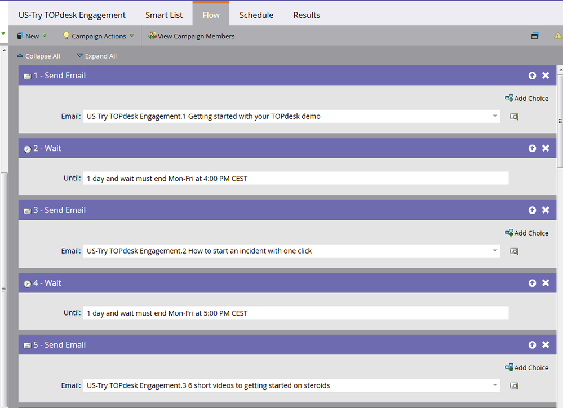Click the window restore icon in toolbar
The height and width of the screenshot is (408, 563).
coord(535,36)
